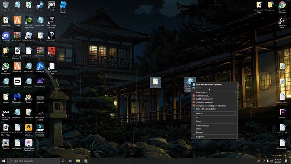
Task: Open Task View on the taskbar
Action: coord(70,161)
